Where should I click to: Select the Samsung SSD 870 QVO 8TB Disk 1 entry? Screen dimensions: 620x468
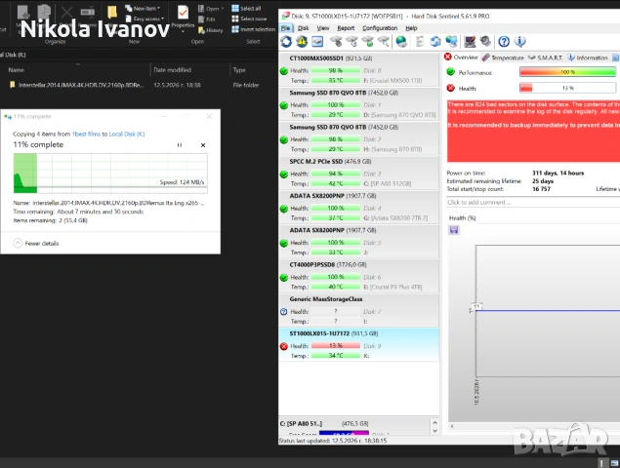[359, 104]
